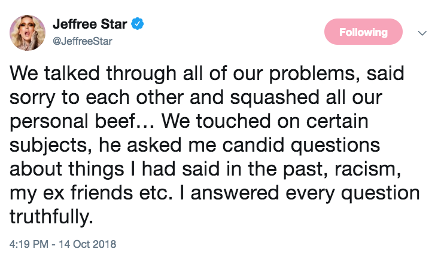Click the tweet text body
Image resolution: width=444 pixels, height=255 pixels.
214,145
